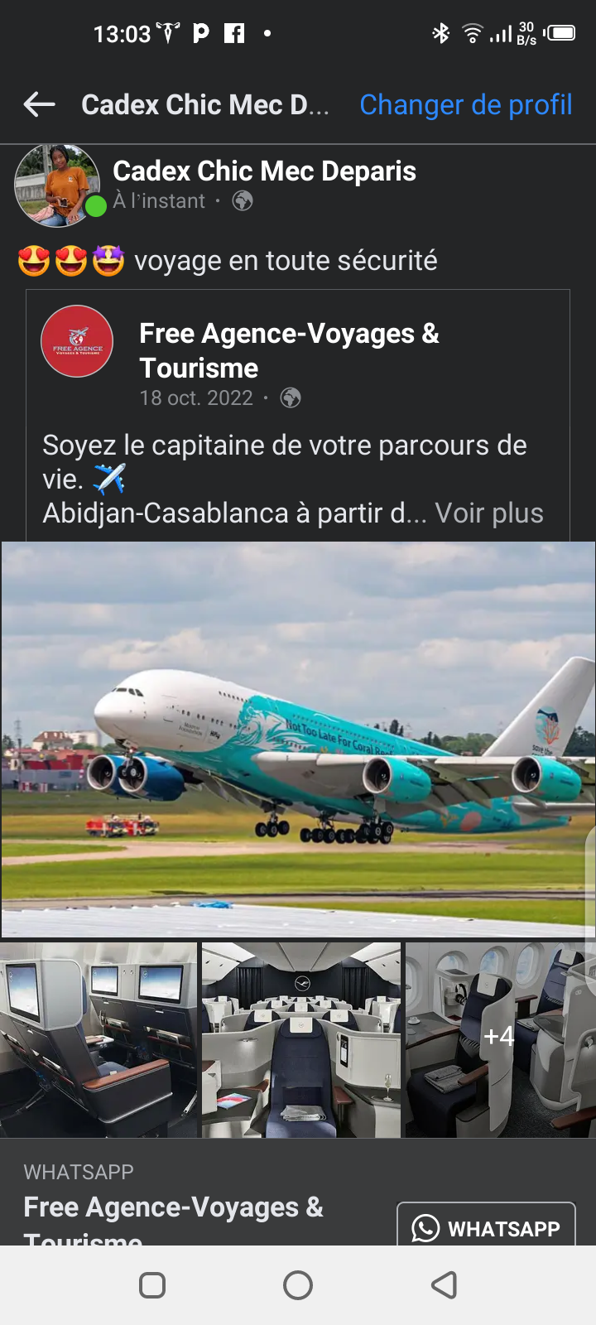596x1325 pixels.
Task: Tap the globe privacy icon beside À l'instant
Action: click(243, 200)
